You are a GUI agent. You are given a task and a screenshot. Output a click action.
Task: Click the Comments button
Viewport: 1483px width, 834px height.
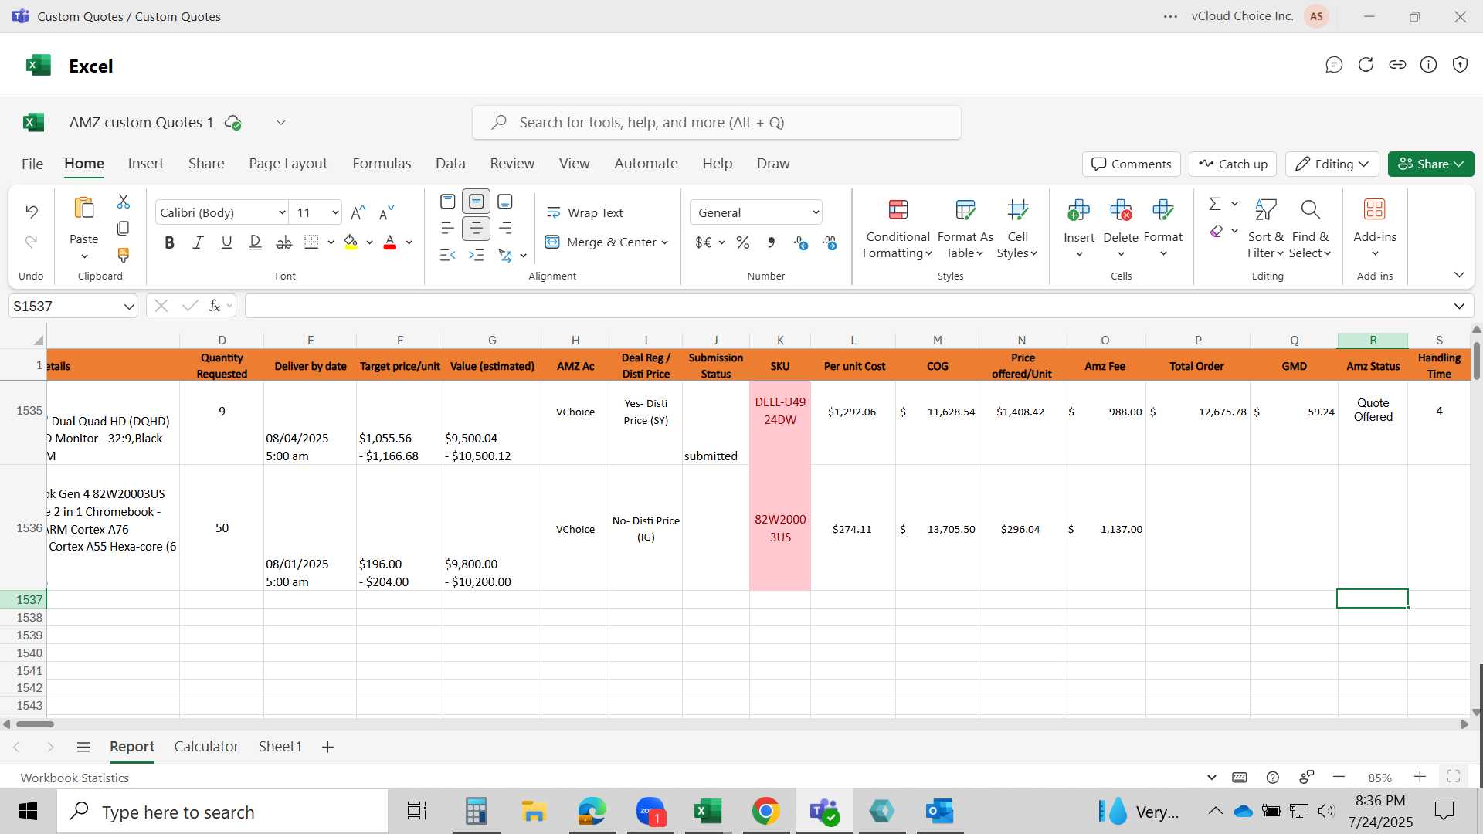pos(1132,164)
